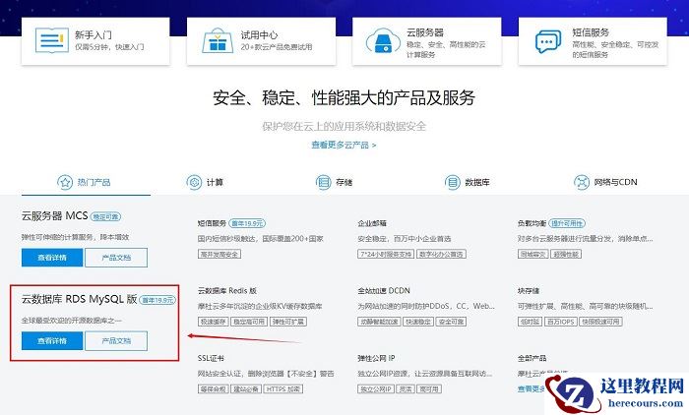
Task: Click 弹性可伸缩的计算服务 description under MCS
Action: point(75,237)
